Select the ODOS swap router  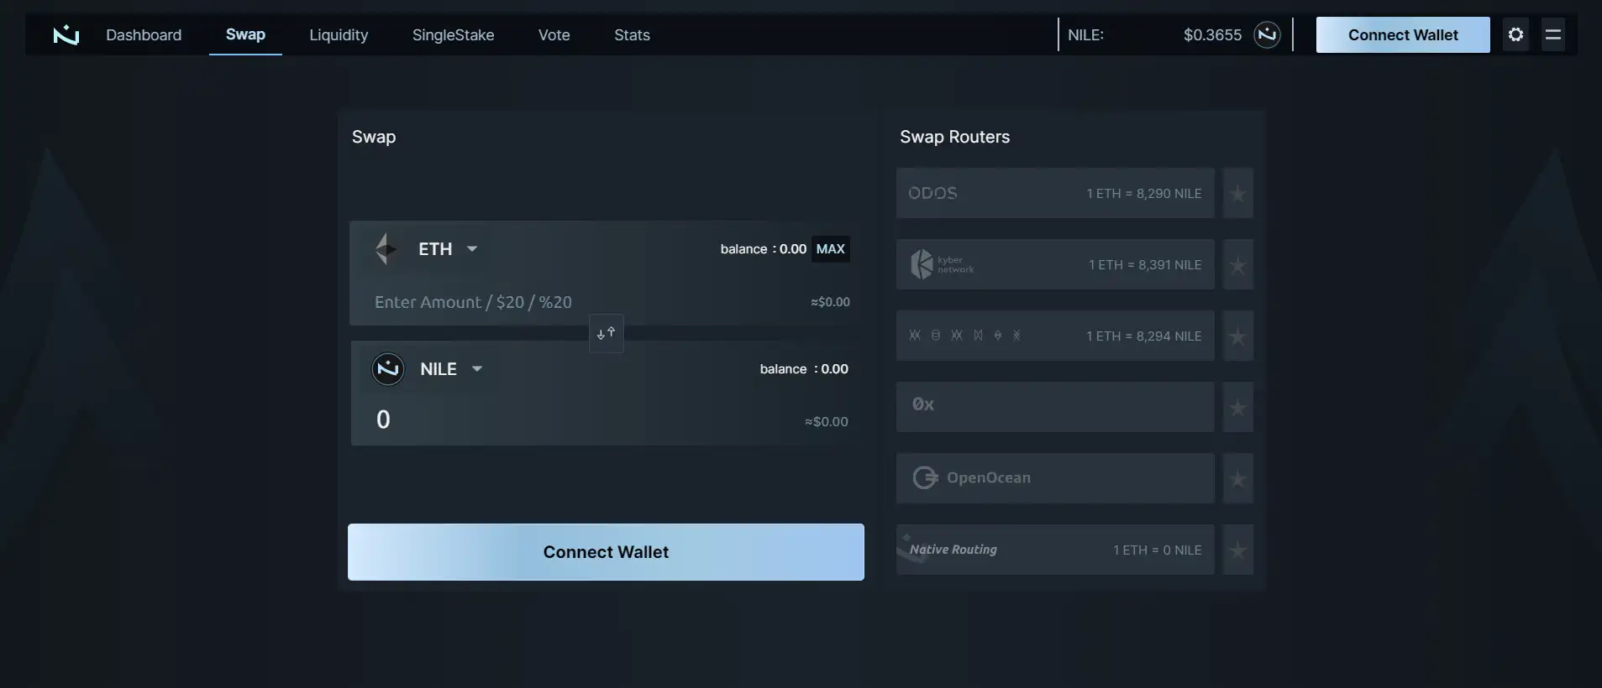(x=1054, y=193)
